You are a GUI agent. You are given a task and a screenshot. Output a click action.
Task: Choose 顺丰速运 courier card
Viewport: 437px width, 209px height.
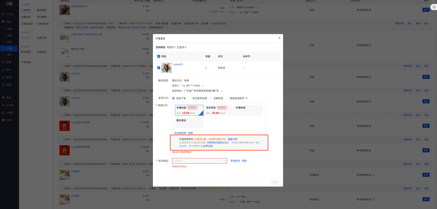pyautogui.click(x=189, y=123)
